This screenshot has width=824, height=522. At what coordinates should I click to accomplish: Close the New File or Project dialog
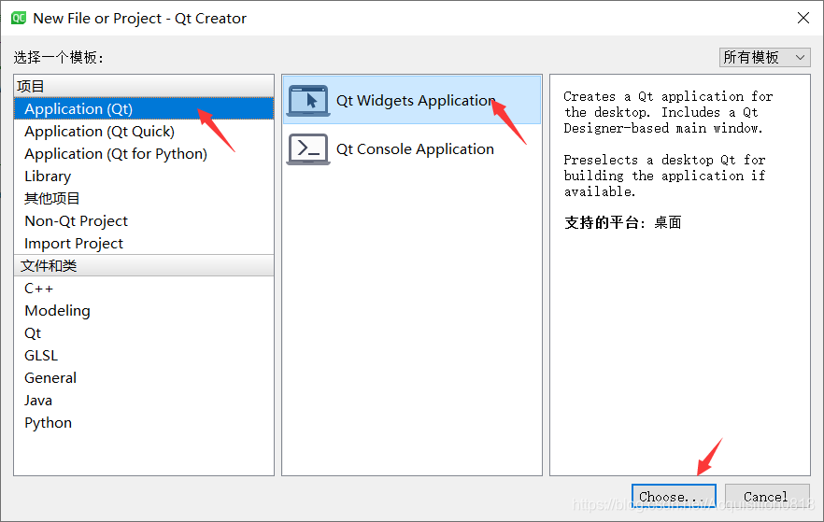pos(803,19)
